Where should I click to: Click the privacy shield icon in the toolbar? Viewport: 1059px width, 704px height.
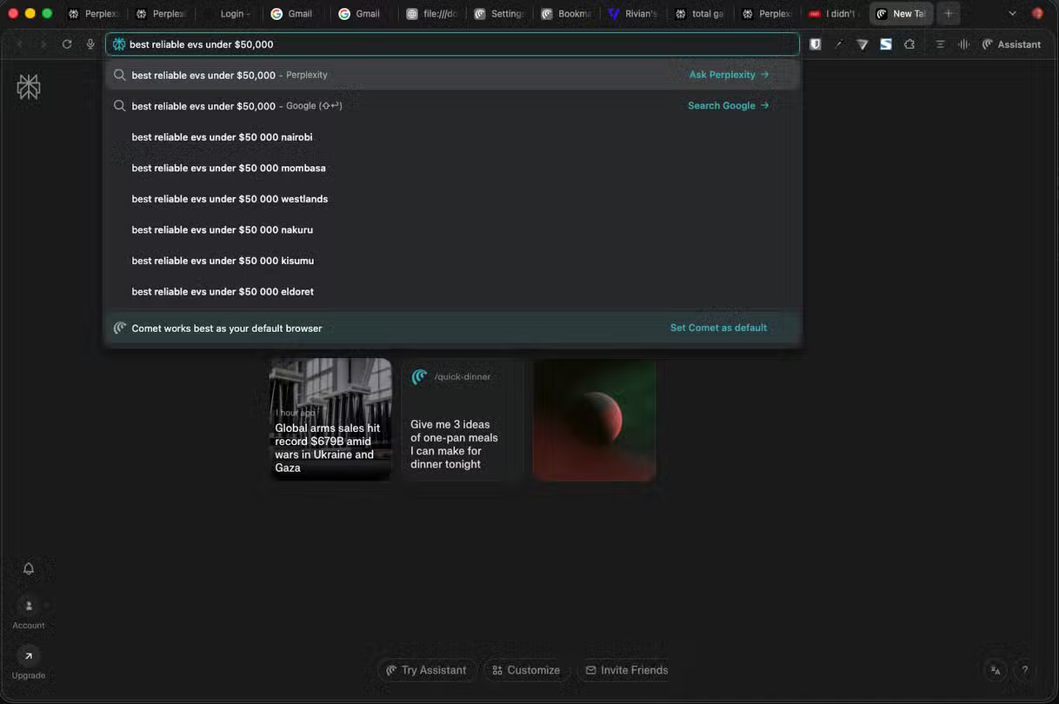click(815, 44)
